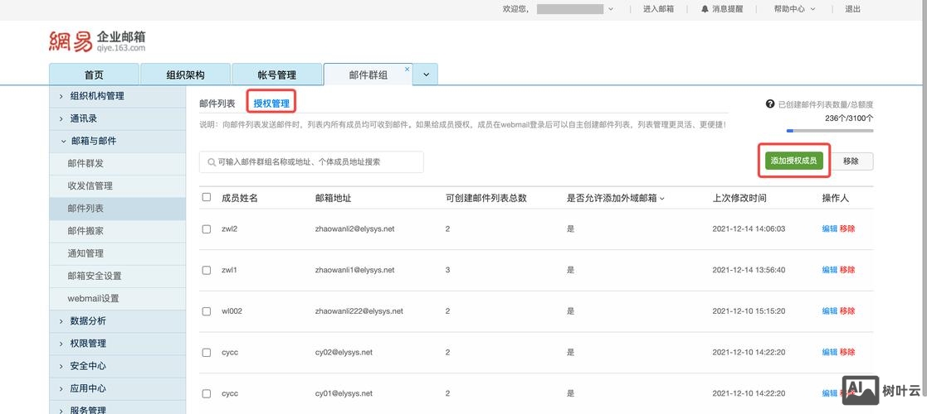Click the 移除 button next to 添加授权成员
The image size is (927, 414).
pos(851,161)
